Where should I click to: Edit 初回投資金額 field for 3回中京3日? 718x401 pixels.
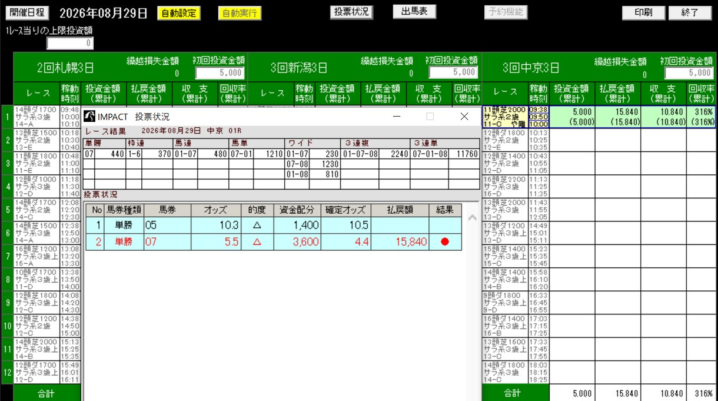pyautogui.click(x=689, y=73)
